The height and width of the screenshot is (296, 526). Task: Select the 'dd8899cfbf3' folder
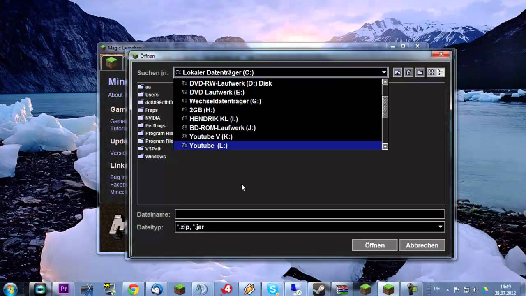[x=156, y=102]
